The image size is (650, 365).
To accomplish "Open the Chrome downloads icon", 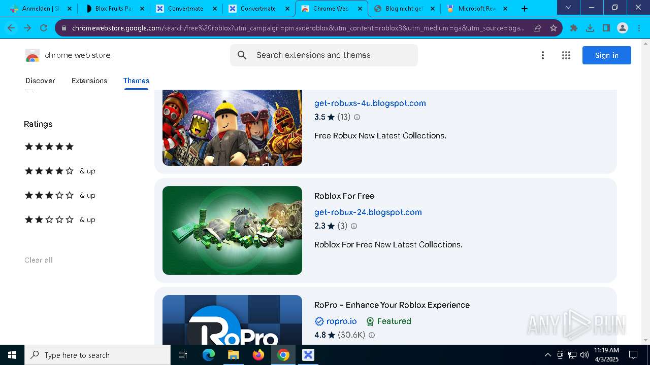I will point(590,28).
